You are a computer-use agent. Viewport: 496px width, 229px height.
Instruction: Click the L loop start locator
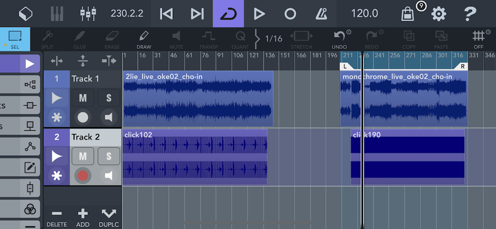click(346, 67)
